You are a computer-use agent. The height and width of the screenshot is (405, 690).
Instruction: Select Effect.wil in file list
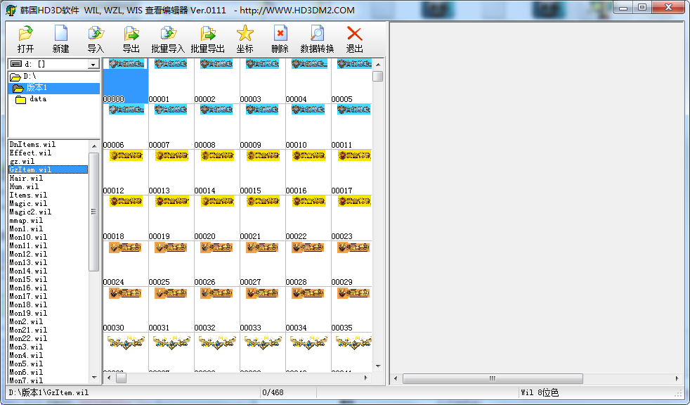coord(48,153)
